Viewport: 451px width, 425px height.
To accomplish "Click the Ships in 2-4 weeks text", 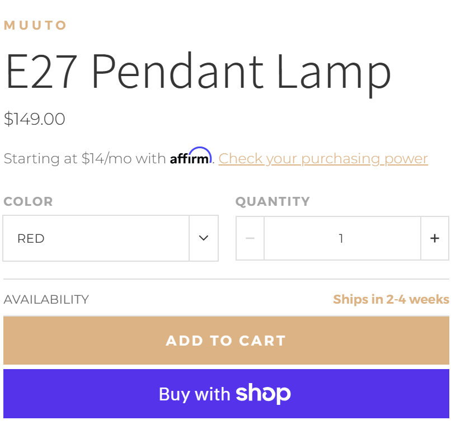I will pos(391,299).
